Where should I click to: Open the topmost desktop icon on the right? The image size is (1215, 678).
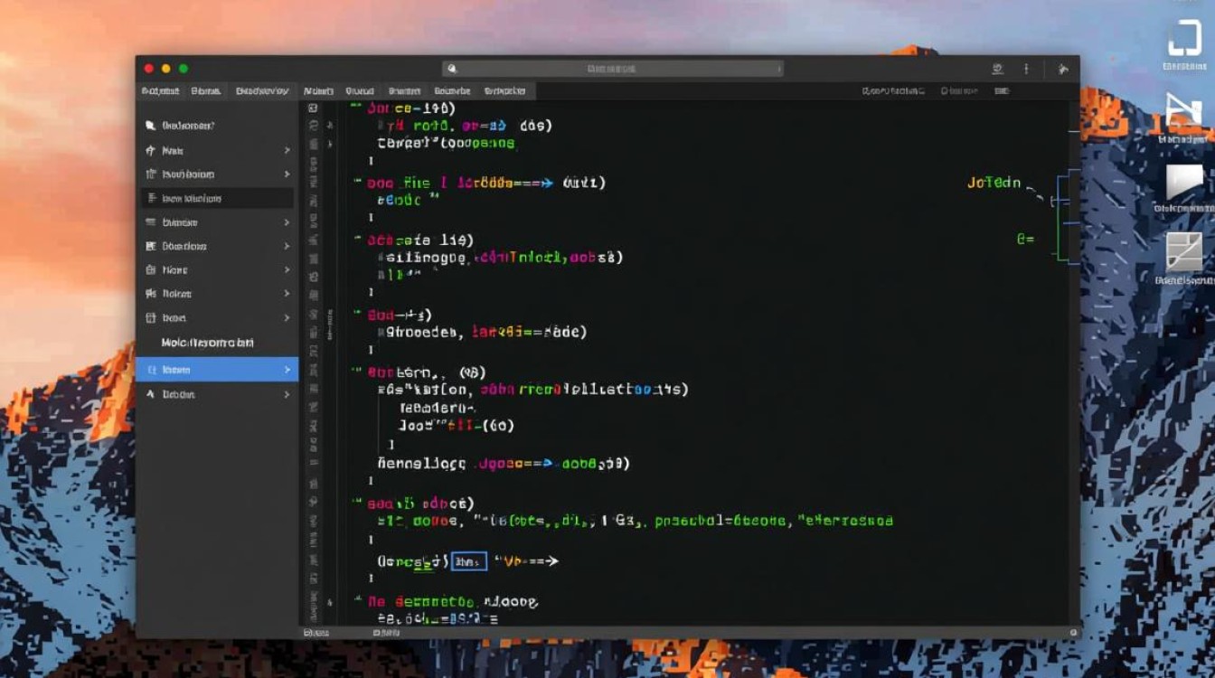click(x=1183, y=42)
